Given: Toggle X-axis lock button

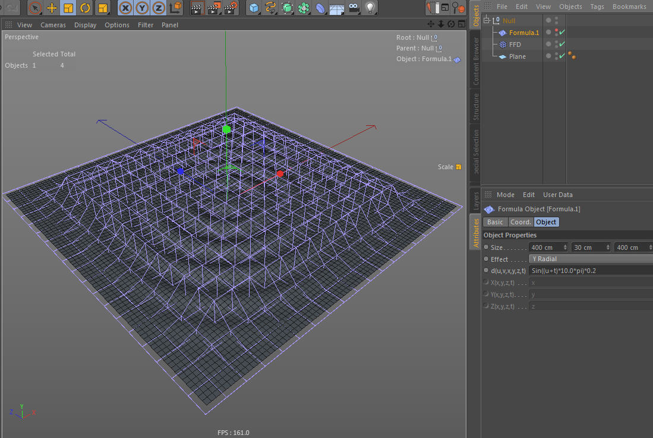Looking at the screenshot, I should (x=125, y=8).
